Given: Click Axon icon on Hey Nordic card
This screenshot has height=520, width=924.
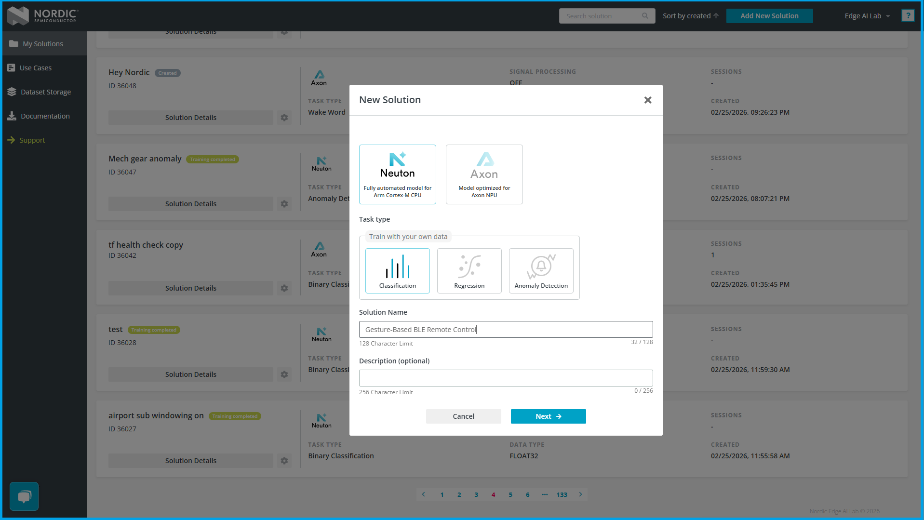Looking at the screenshot, I should [x=319, y=78].
